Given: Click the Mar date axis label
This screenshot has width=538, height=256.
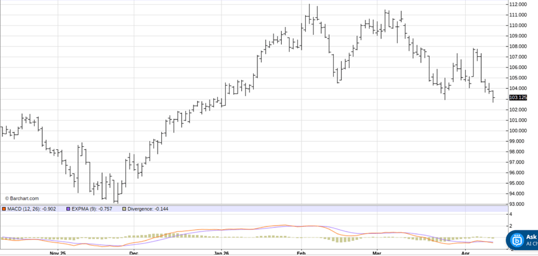Looking at the screenshot, I should tap(377, 252).
